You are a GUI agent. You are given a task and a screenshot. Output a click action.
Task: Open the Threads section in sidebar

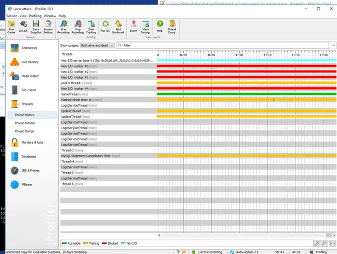[x=22, y=104]
